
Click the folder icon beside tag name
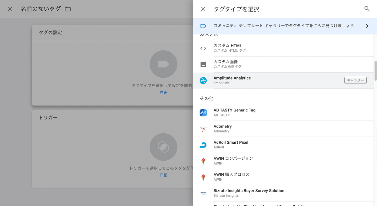(x=68, y=9)
